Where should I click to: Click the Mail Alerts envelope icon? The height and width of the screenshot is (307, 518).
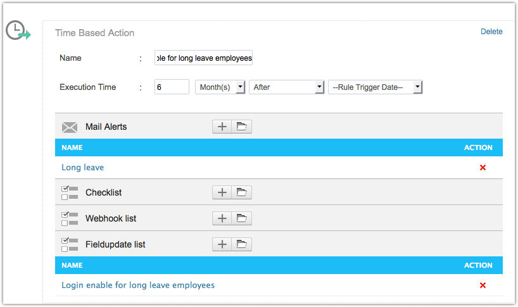coord(70,127)
